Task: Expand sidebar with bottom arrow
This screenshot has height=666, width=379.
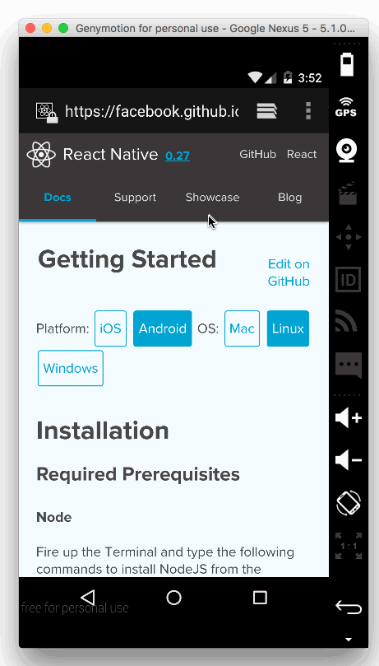Action: click(x=348, y=639)
